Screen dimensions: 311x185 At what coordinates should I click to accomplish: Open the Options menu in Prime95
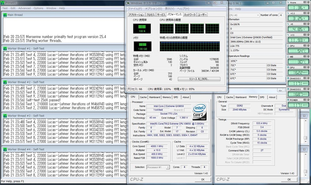click(x=38, y=8)
